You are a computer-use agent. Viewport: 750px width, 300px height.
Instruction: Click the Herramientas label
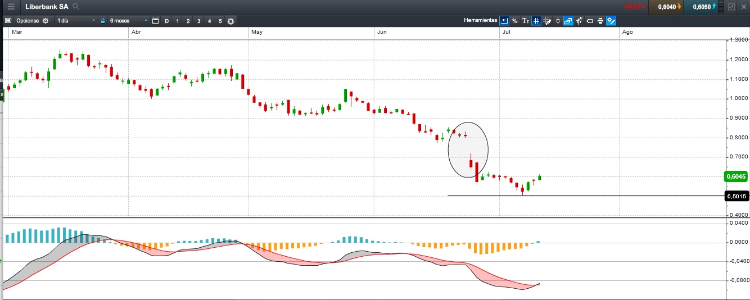480,20
